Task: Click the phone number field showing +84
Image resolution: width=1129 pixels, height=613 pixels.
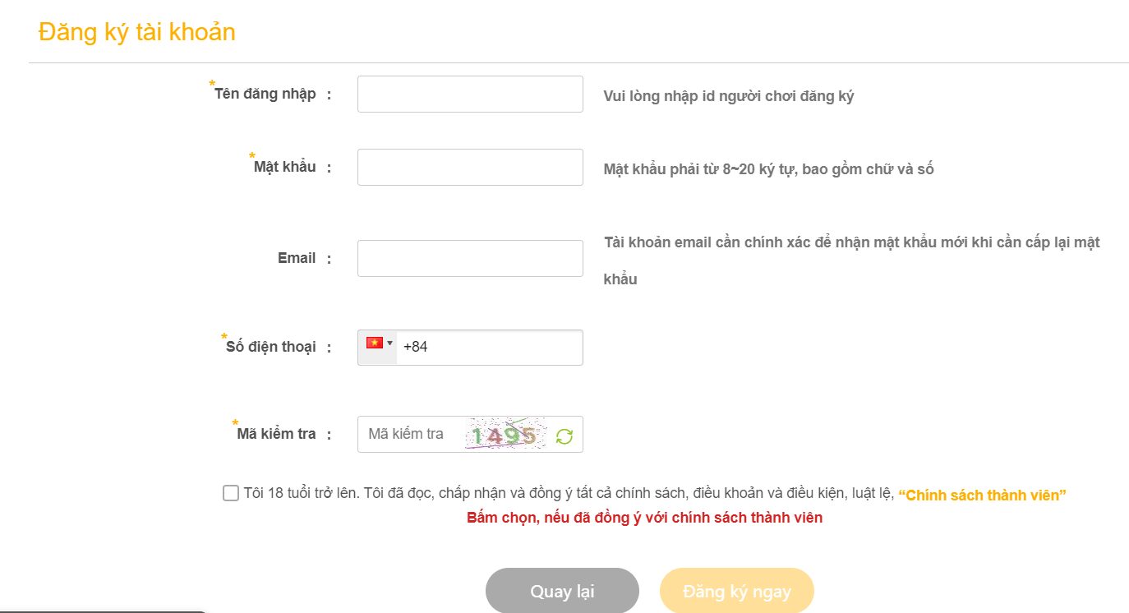Action: pyautogui.click(x=489, y=348)
